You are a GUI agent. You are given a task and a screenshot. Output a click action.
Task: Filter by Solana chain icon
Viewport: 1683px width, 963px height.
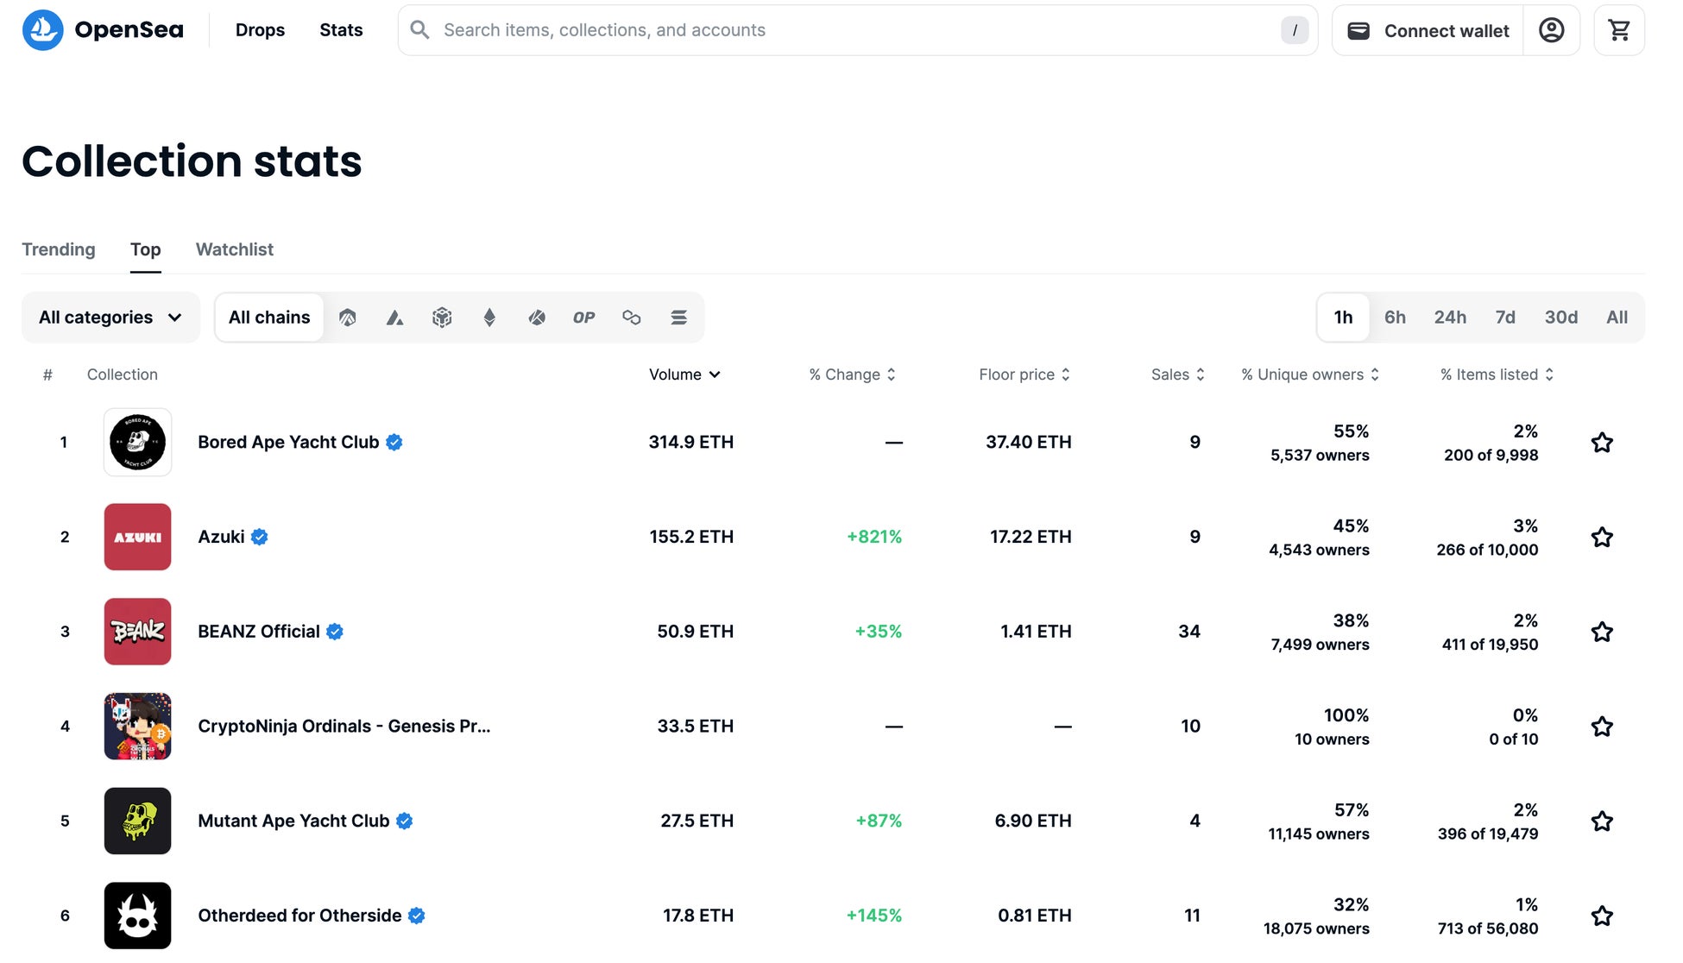(x=678, y=318)
